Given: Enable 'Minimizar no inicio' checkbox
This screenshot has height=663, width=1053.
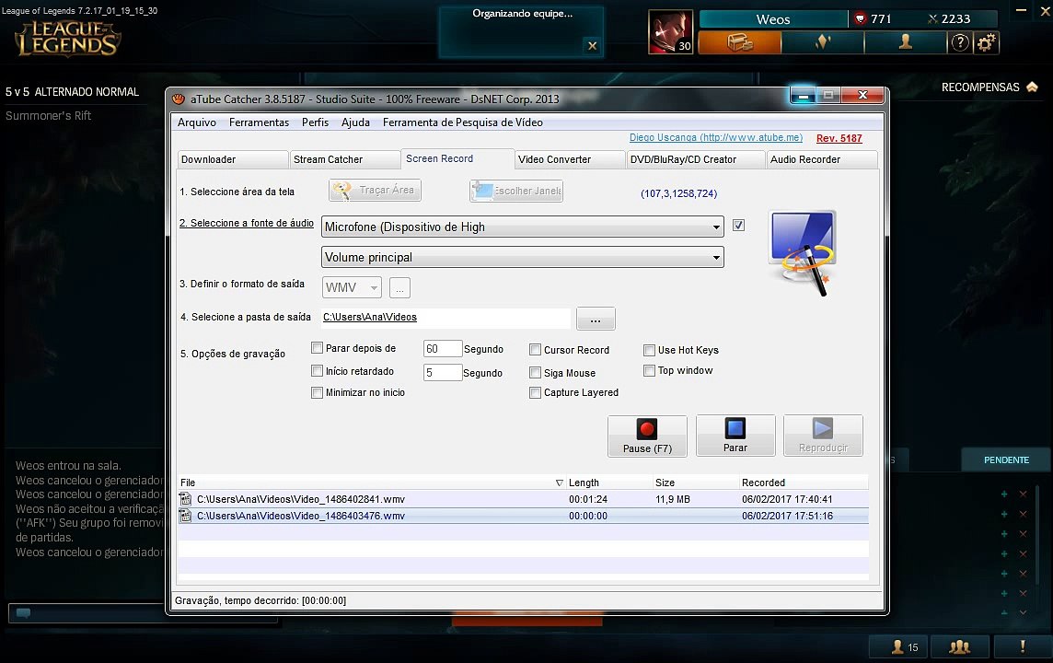Looking at the screenshot, I should click(317, 392).
